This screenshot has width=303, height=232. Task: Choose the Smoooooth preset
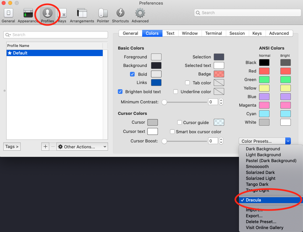point(271,166)
